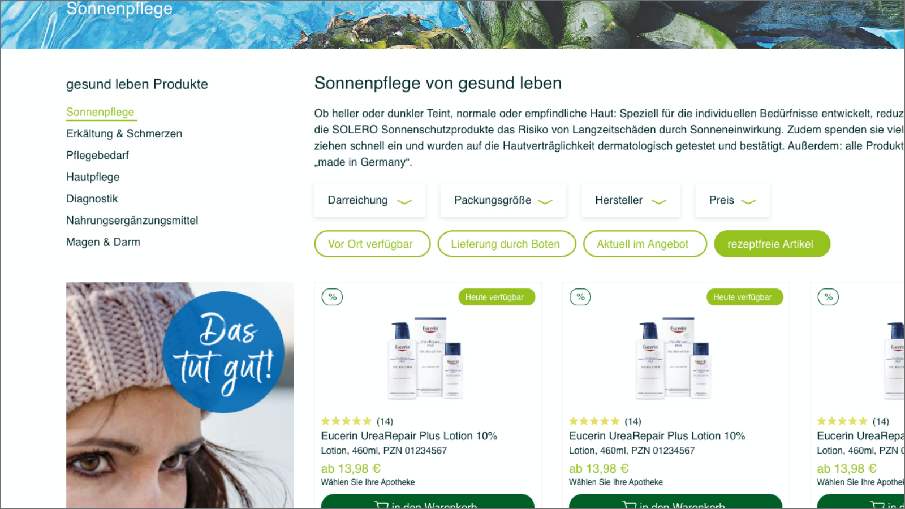Disable the rezeptfreie Artikel filter
Viewport: 905px width, 509px height.
click(x=772, y=244)
